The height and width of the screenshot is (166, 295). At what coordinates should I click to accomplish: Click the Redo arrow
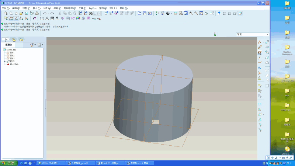click(x=52, y=13)
